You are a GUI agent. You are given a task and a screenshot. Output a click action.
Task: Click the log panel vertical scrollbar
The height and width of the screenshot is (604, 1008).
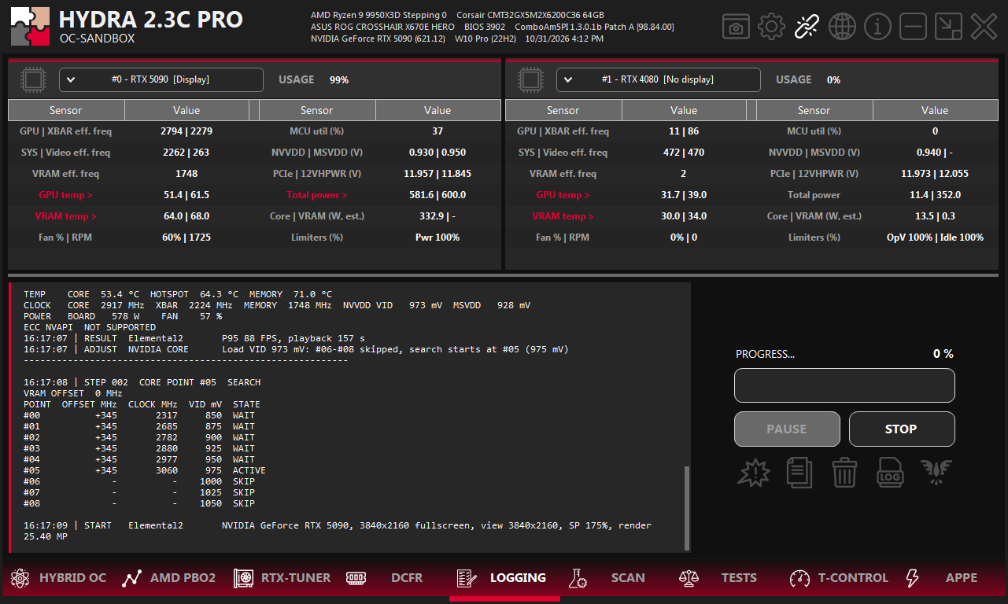coord(687,508)
